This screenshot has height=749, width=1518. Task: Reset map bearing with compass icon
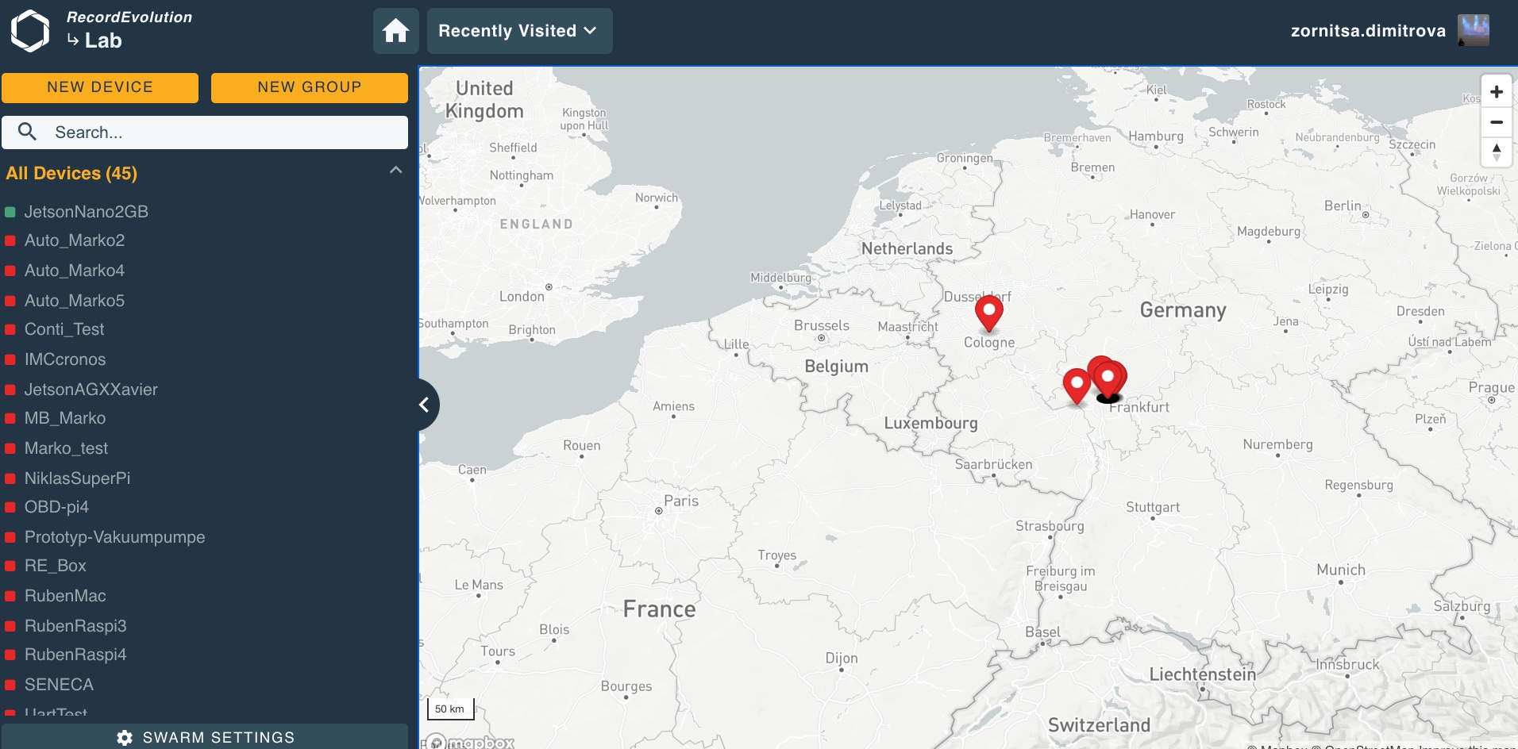(x=1496, y=152)
